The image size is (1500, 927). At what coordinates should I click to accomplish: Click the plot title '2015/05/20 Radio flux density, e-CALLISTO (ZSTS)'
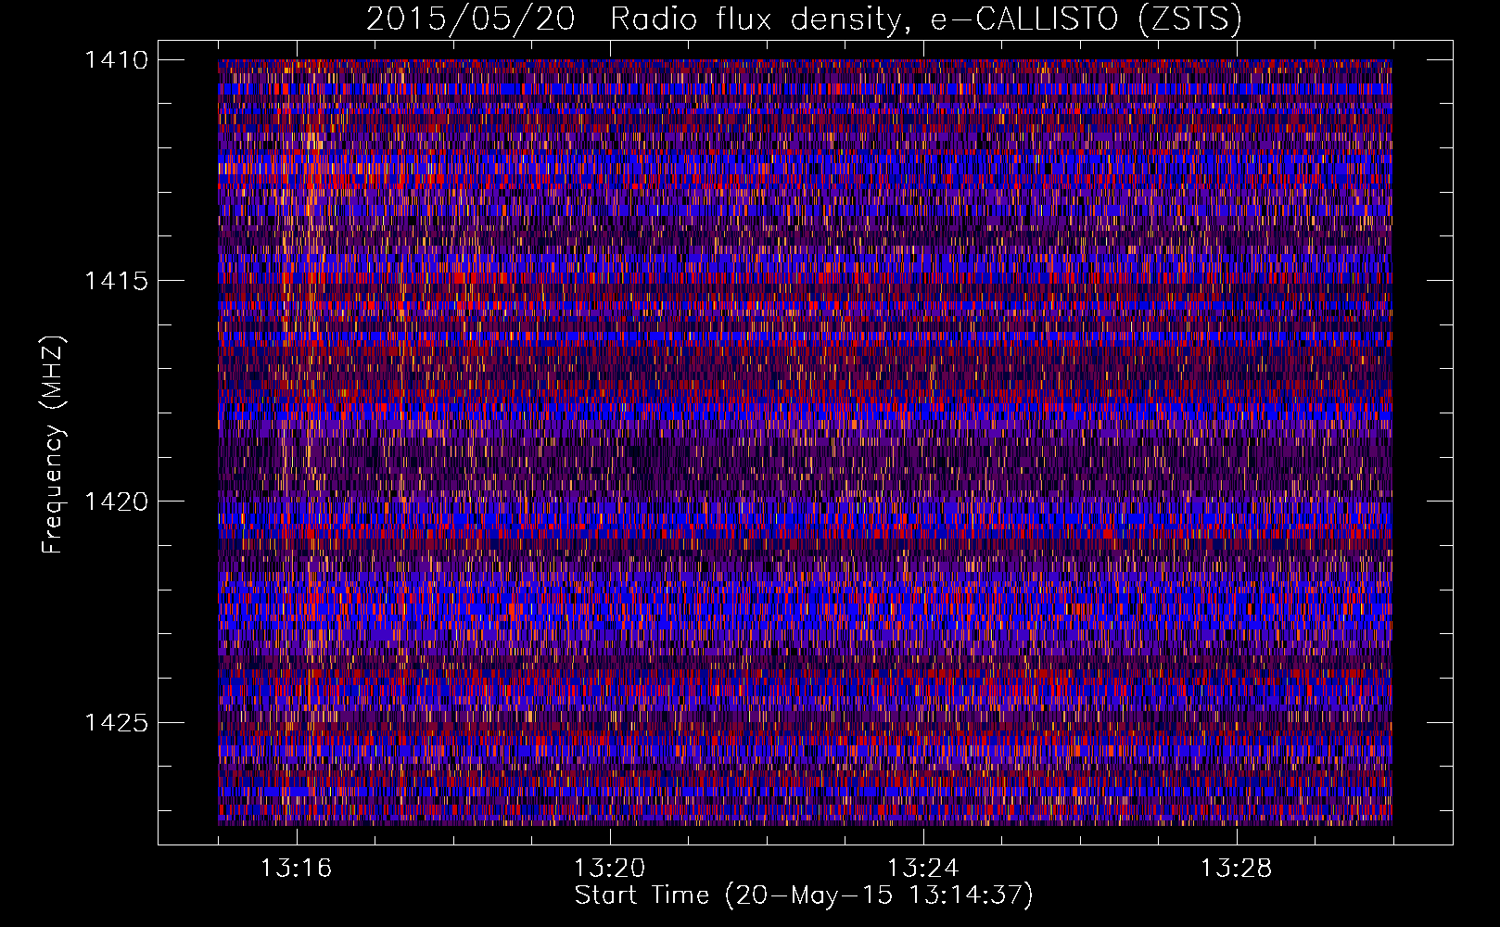[804, 19]
